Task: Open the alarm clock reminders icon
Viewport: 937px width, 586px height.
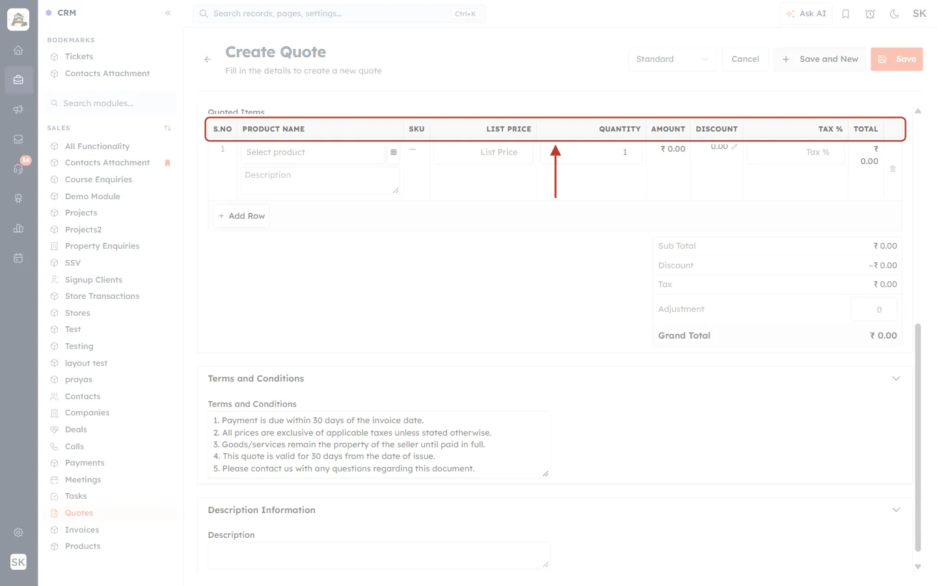Action: click(870, 14)
